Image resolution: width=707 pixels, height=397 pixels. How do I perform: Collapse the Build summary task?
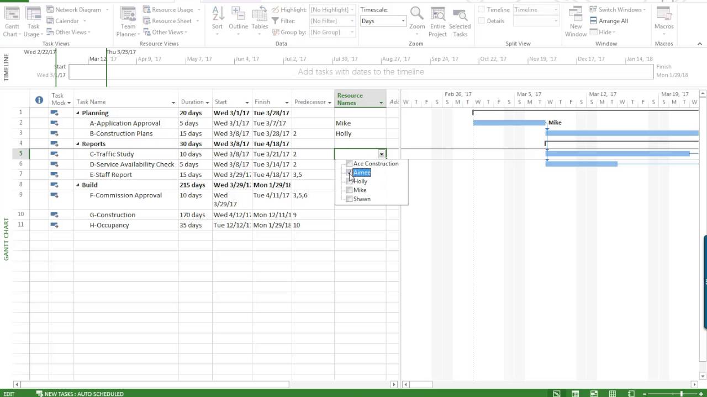tap(78, 185)
